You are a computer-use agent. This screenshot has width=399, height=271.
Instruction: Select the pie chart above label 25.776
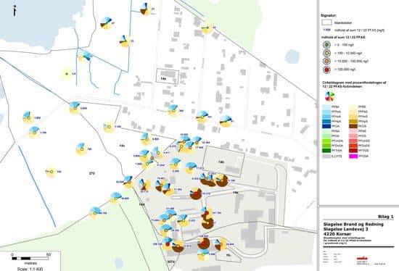145,185
